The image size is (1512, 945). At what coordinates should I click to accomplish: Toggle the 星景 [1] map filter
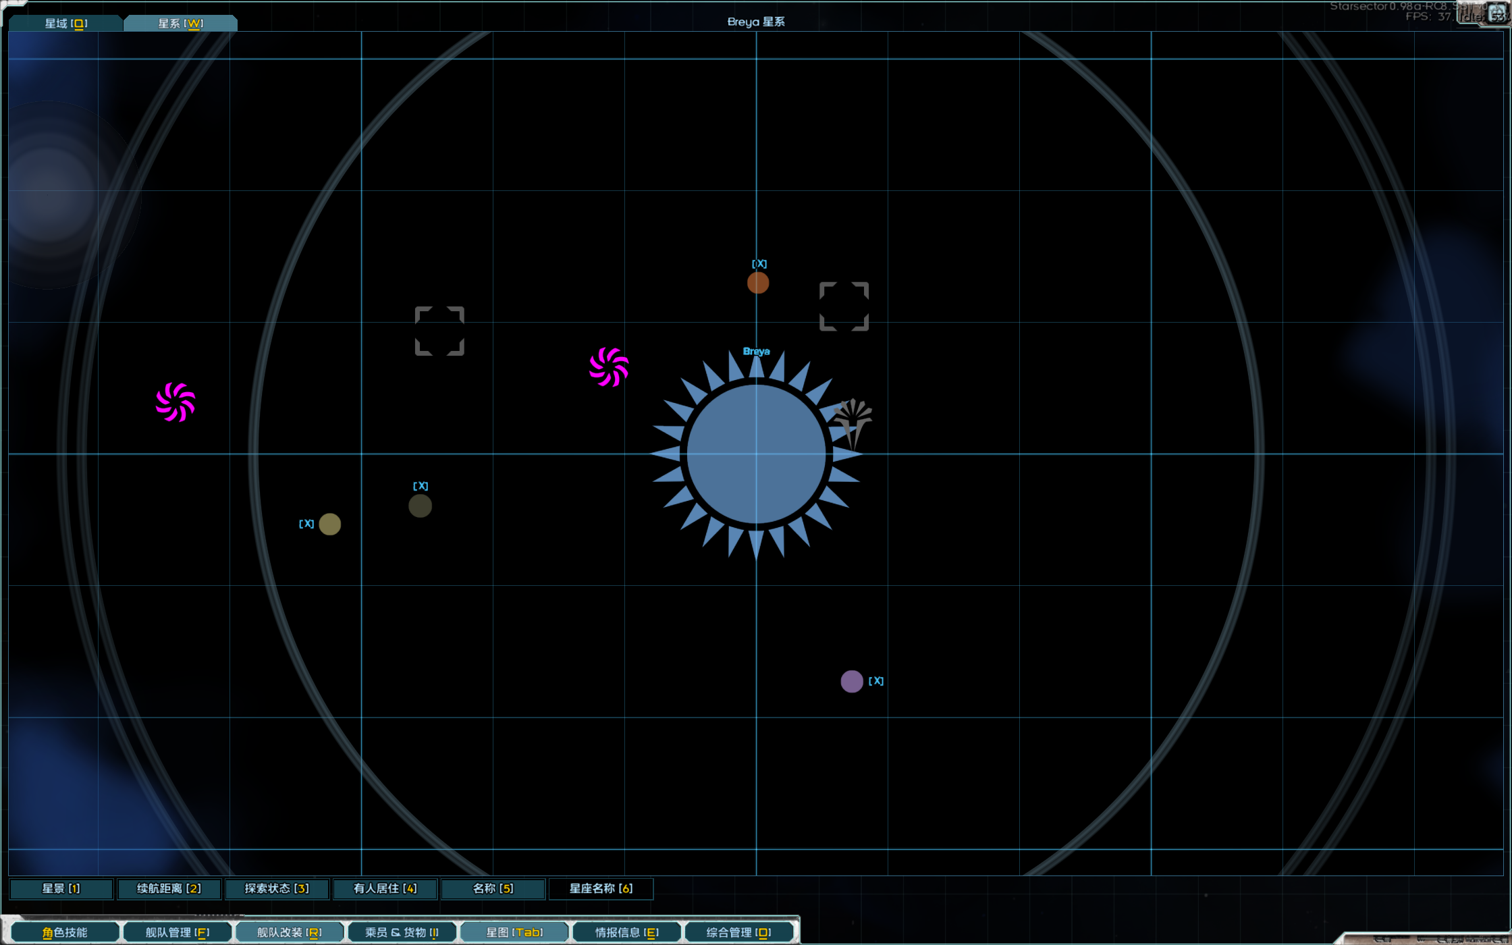click(x=61, y=889)
